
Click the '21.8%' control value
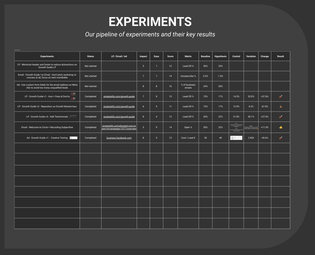coord(236,117)
